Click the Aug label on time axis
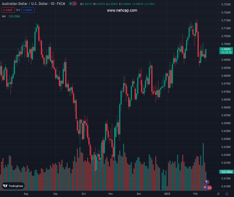This screenshot has width=234, height=197. pos(26,194)
